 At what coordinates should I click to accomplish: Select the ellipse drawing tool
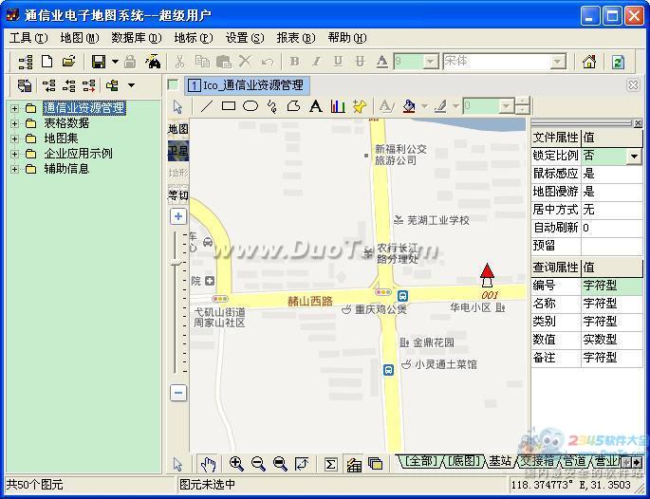click(x=251, y=106)
